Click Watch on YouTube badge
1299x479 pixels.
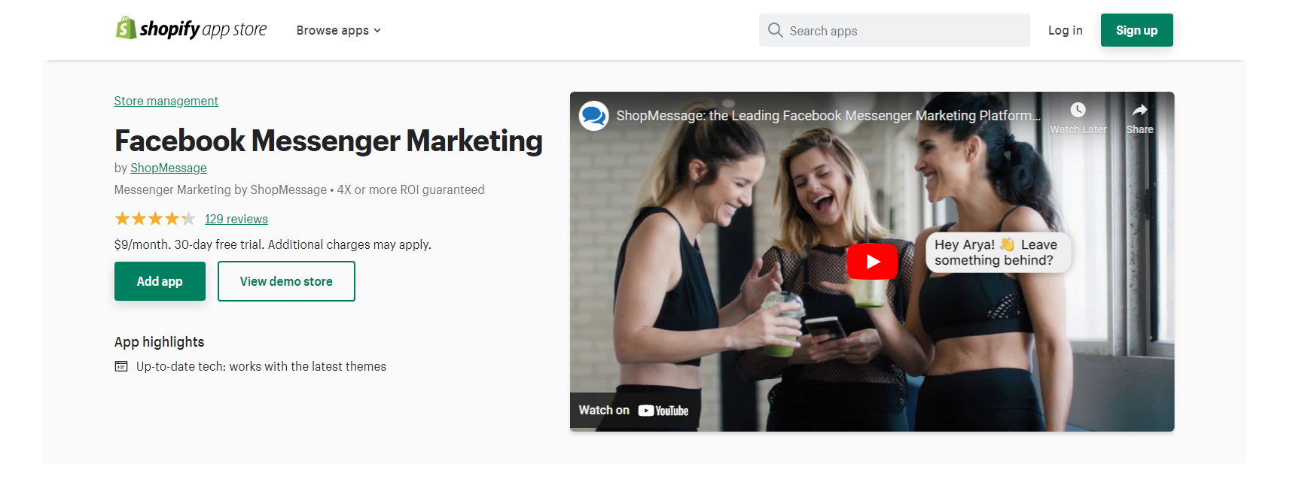click(633, 410)
